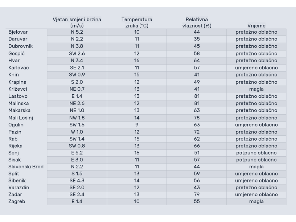
Task: Click Ogulin's temperature value 9
Action: click(137, 125)
